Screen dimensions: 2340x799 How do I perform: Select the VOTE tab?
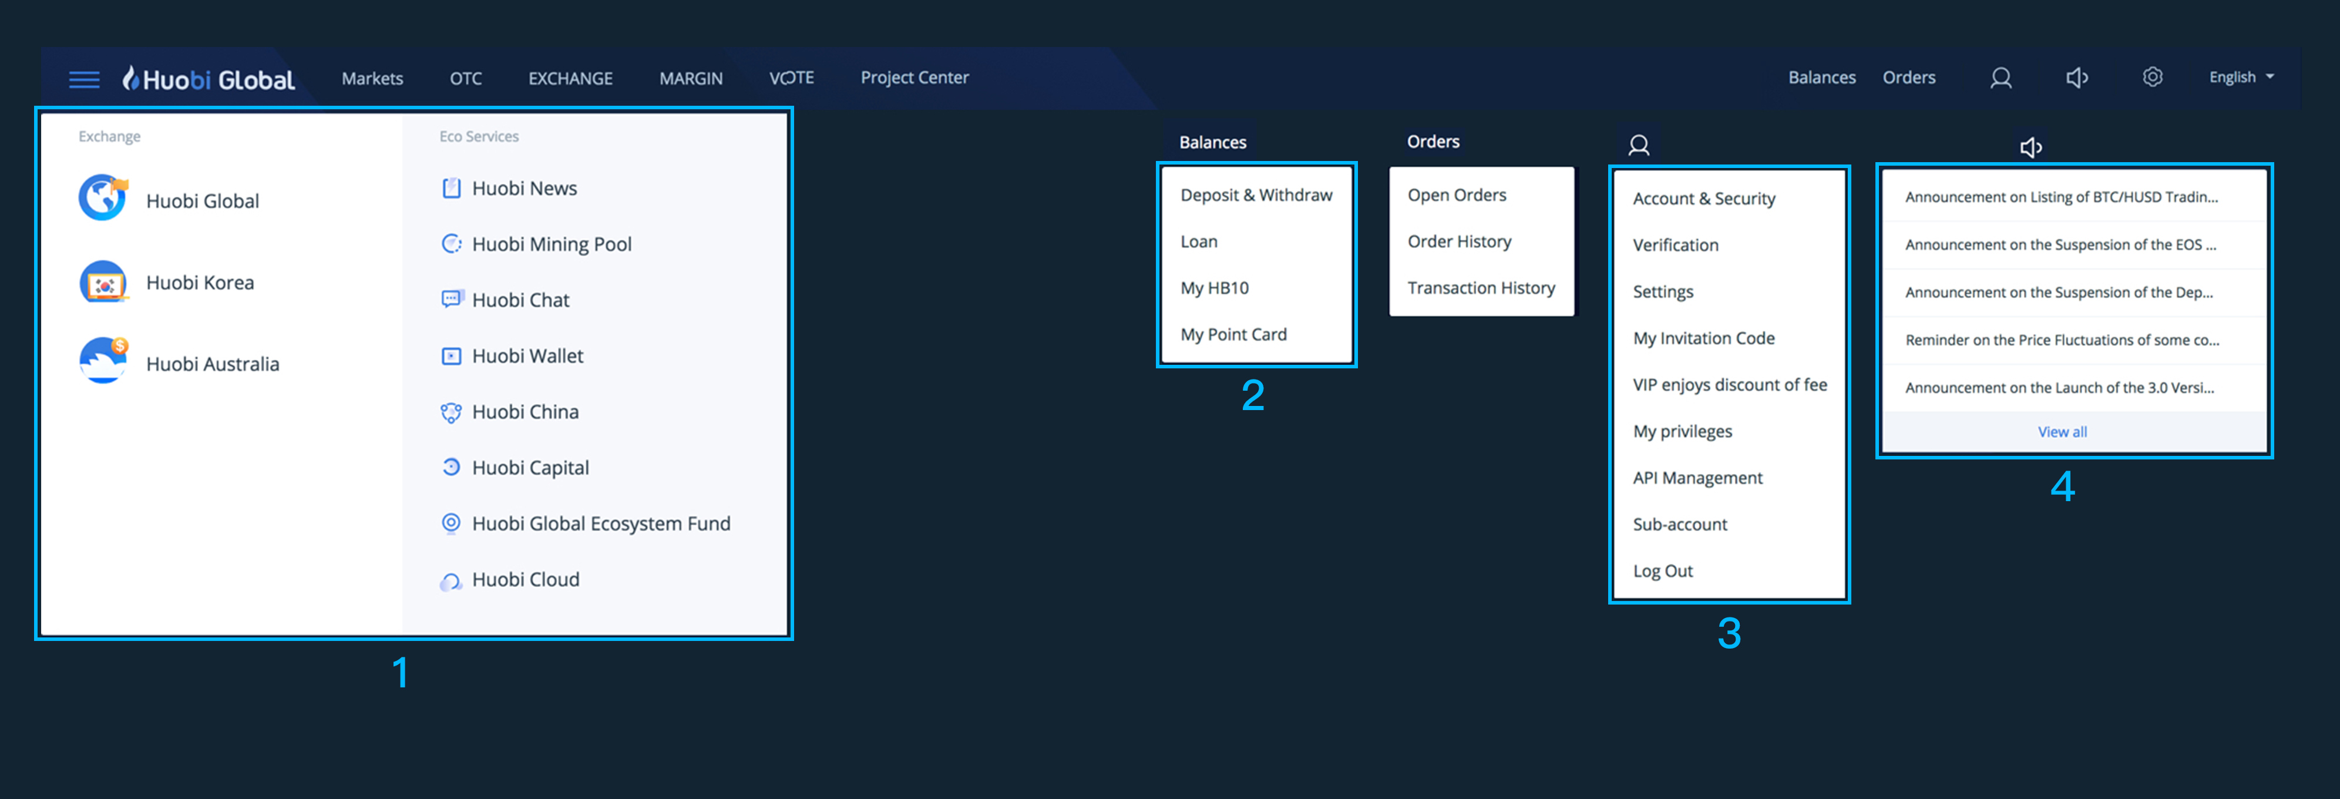791,78
